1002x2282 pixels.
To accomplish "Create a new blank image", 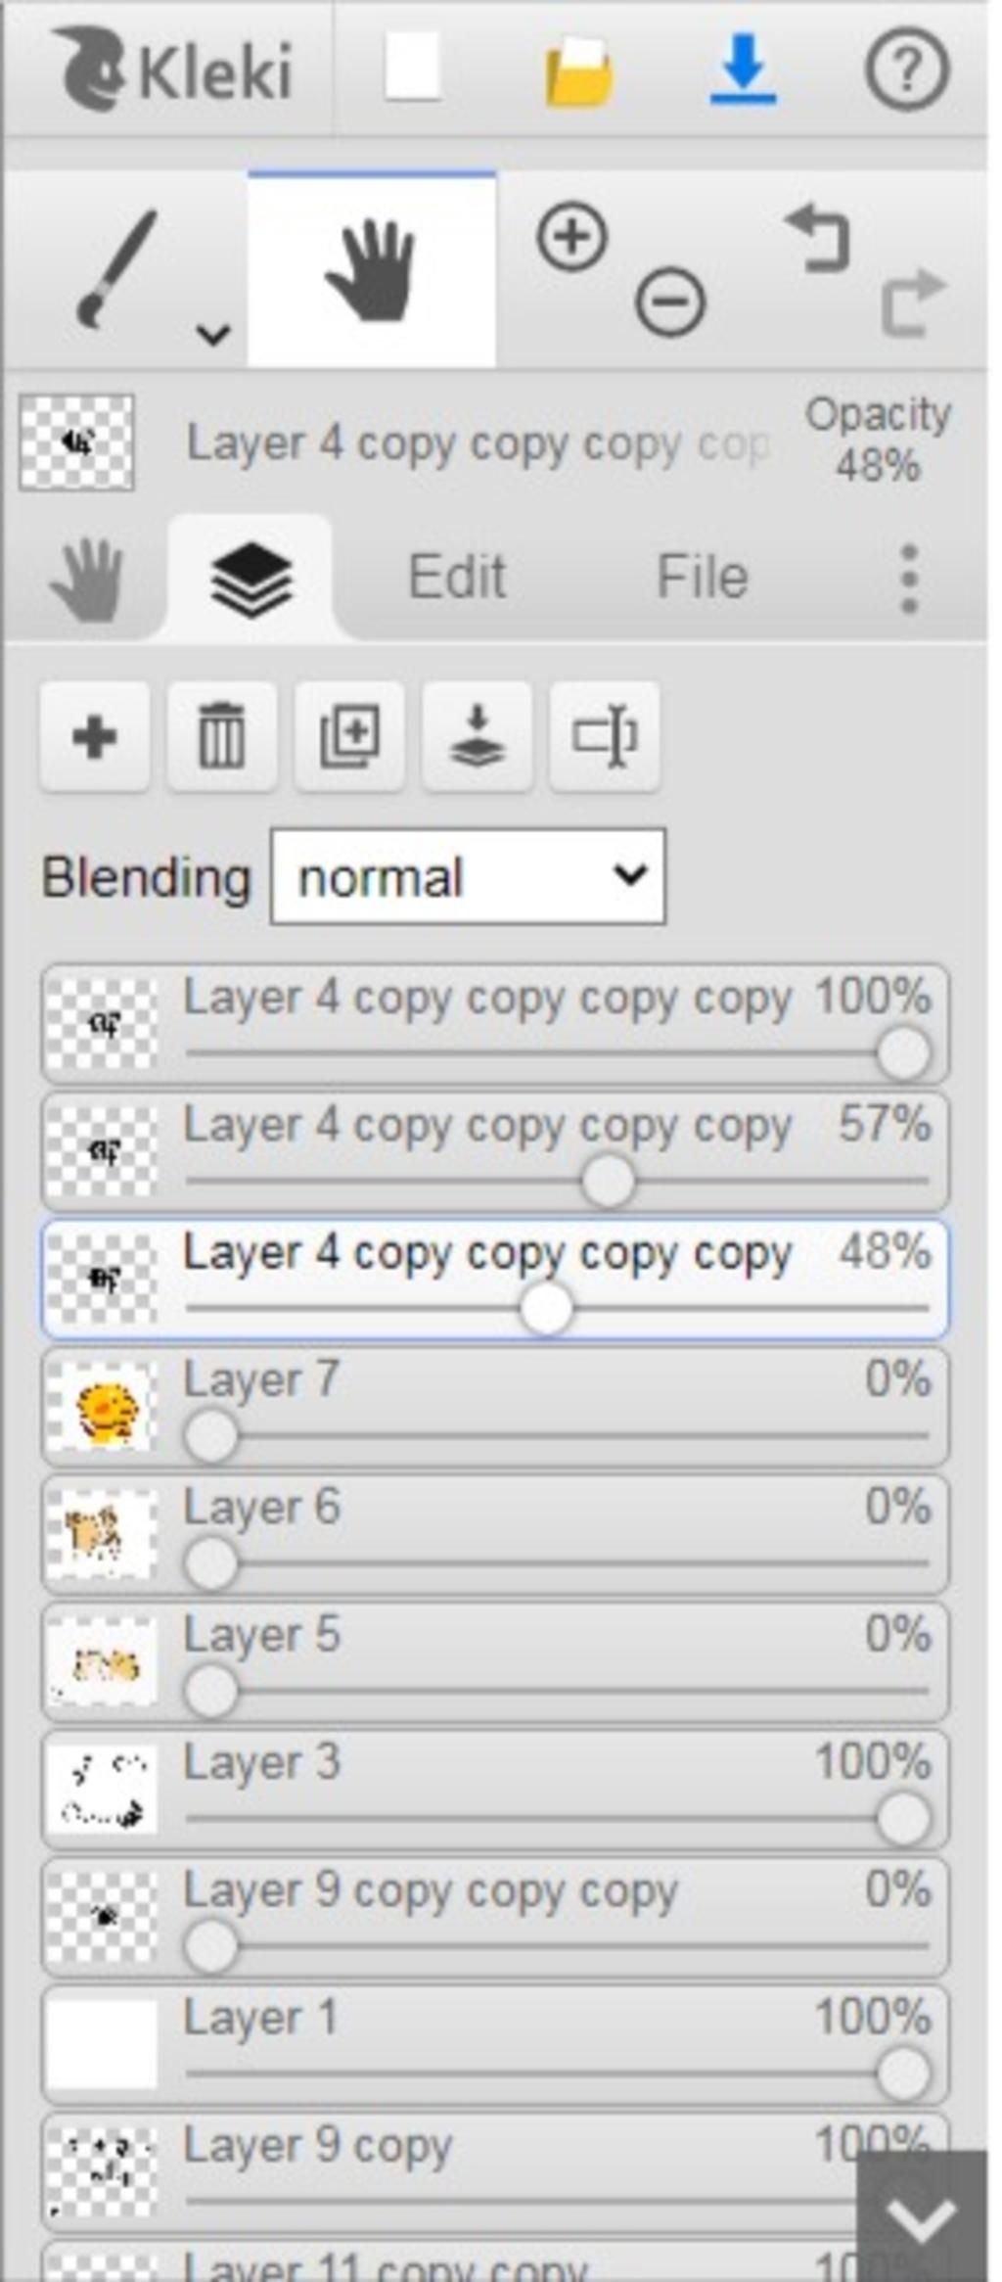I will 412,67.
